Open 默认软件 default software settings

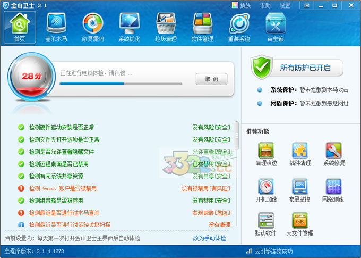coord(265,224)
